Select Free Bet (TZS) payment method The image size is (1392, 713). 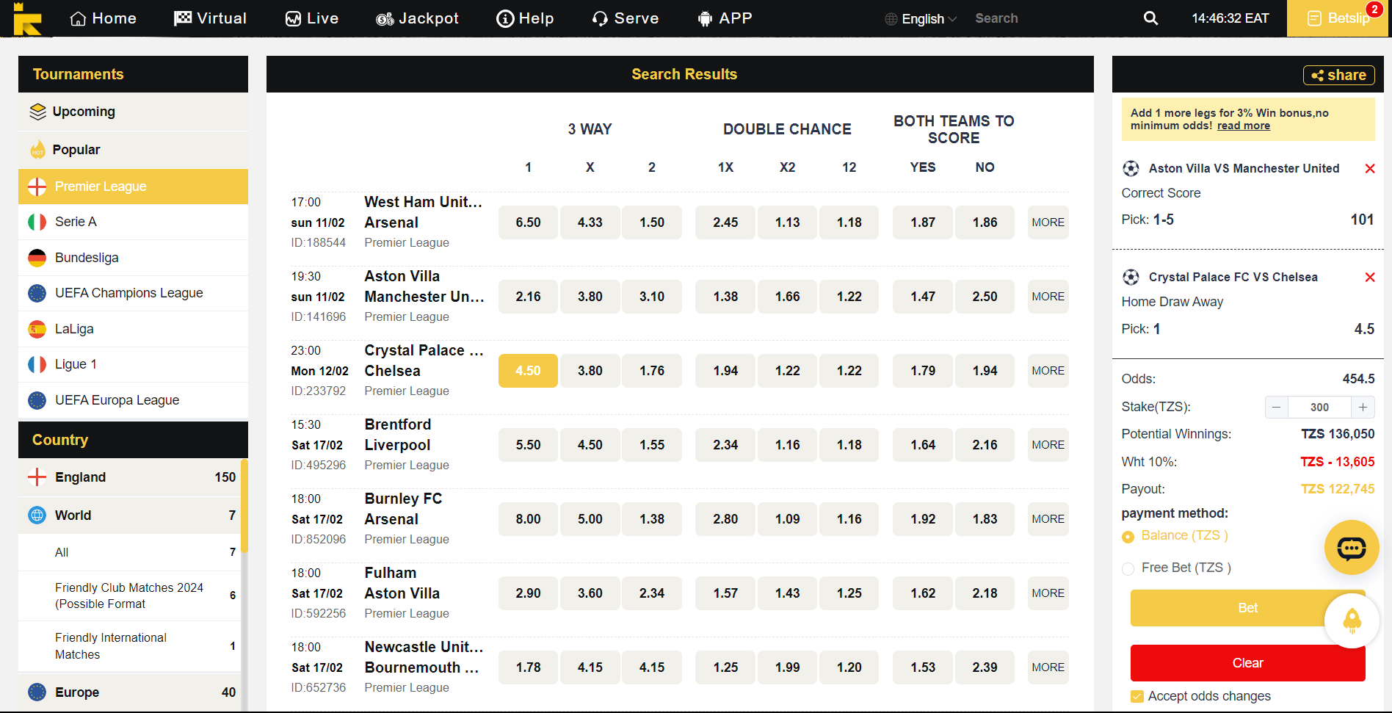pos(1128,569)
